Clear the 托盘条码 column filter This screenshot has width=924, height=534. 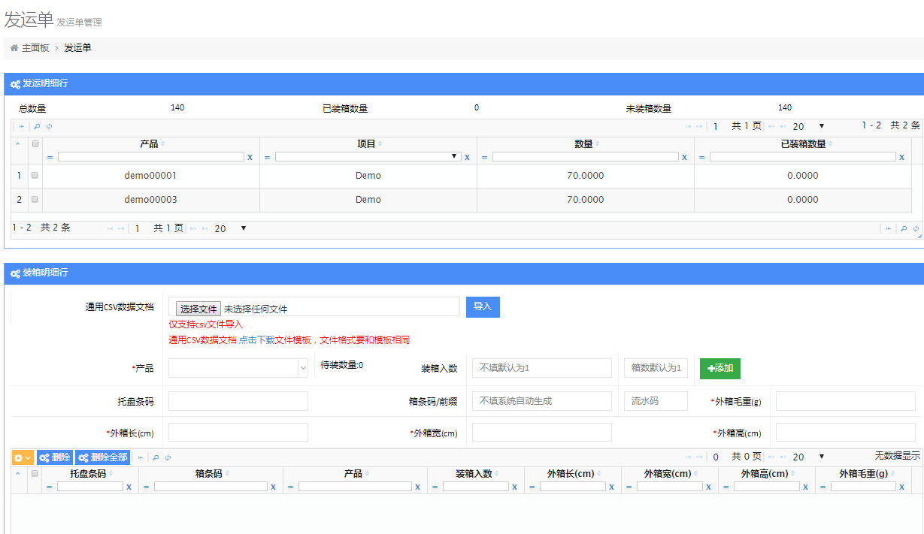(x=129, y=487)
